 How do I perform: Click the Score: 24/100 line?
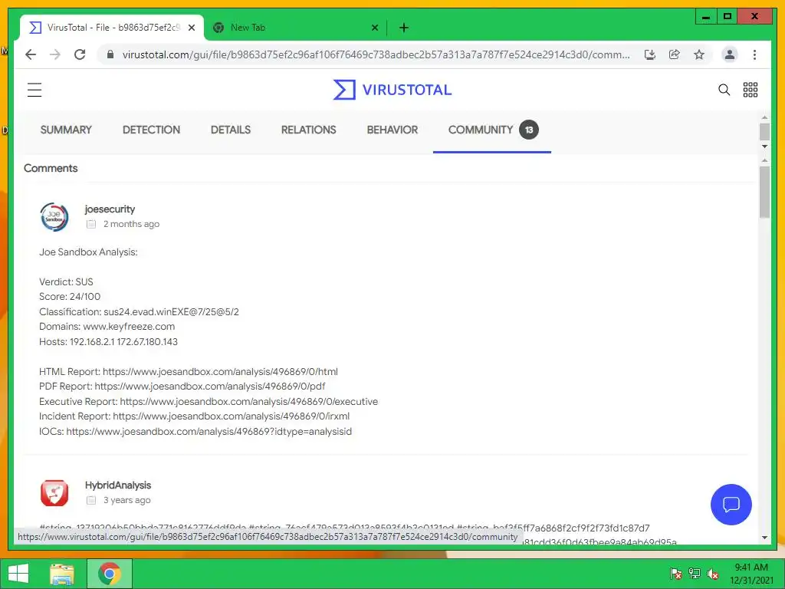pyautogui.click(x=70, y=297)
